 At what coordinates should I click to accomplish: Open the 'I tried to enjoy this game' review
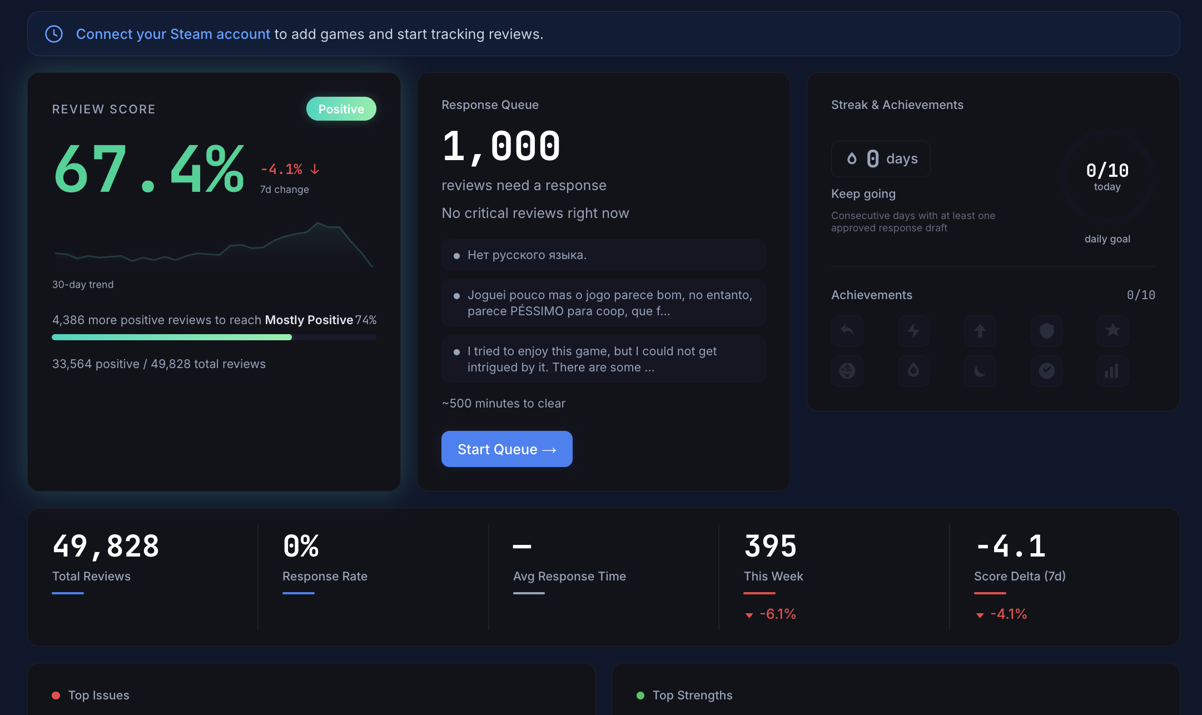click(603, 359)
